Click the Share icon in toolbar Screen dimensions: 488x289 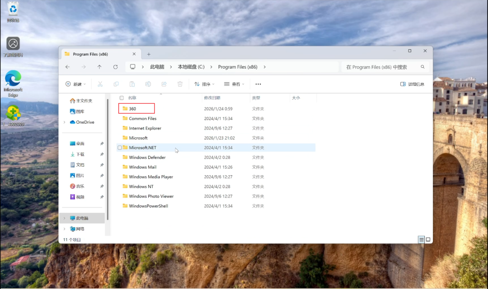pos(164,84)
